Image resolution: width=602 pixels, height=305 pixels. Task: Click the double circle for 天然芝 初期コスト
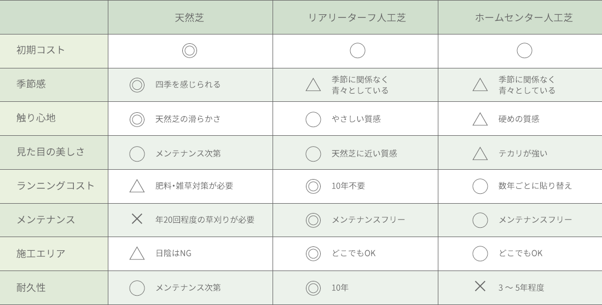pos(190,51)
